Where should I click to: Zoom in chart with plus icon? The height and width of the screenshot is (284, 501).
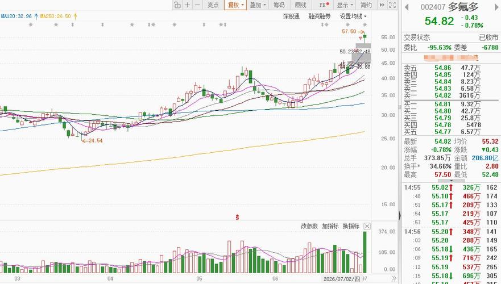coord(187,5)
